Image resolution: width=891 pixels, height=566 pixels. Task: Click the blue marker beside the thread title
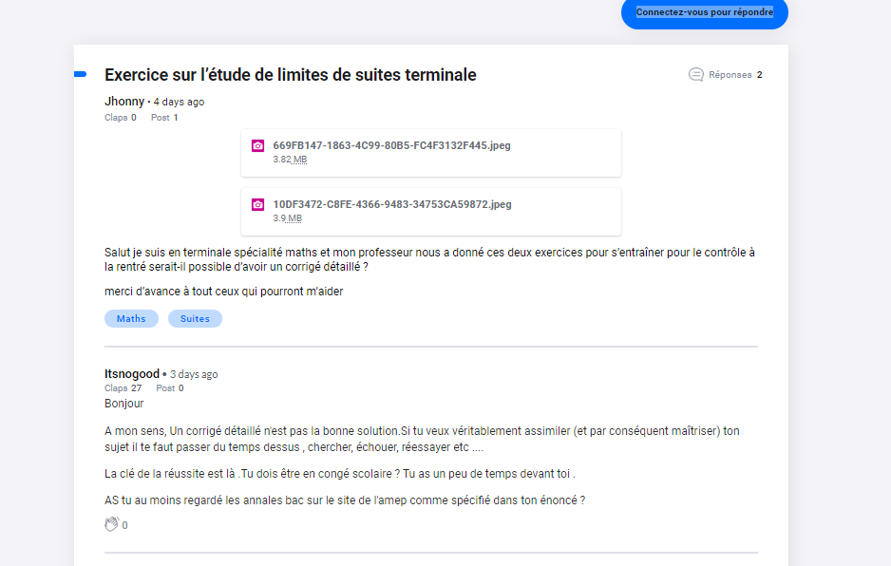[80, 74]
